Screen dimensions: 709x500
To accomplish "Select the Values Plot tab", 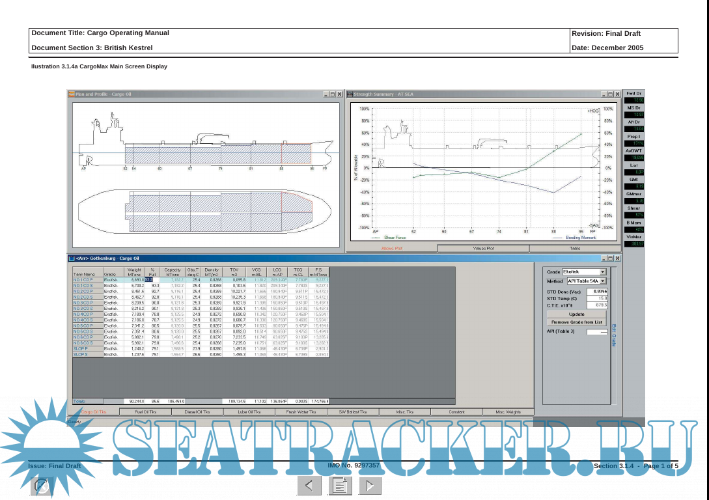I will click(x=482, y=248).
